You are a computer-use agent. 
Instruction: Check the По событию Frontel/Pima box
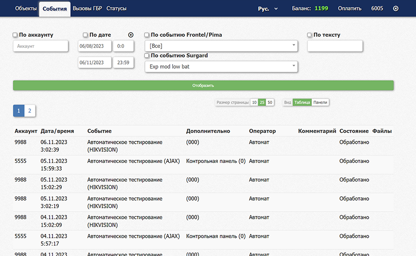click(147, 35)
